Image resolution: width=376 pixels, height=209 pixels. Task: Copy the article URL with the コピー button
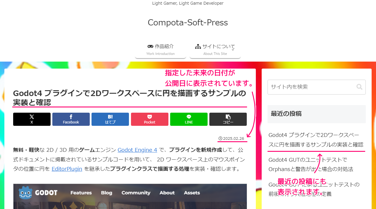click(x=228, y=119)
